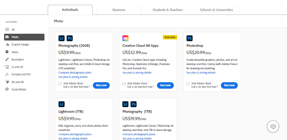
Task: Click the US$19.99/mo price
Action: pos(134,119)
